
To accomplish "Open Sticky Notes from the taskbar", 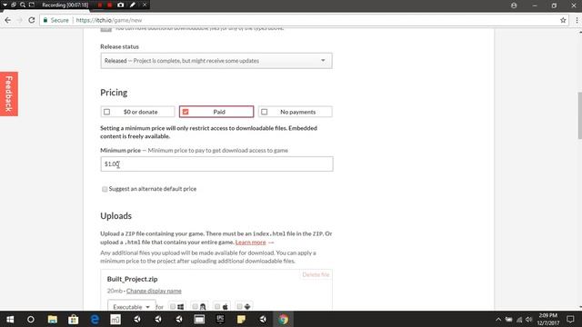I will [241, 319].
